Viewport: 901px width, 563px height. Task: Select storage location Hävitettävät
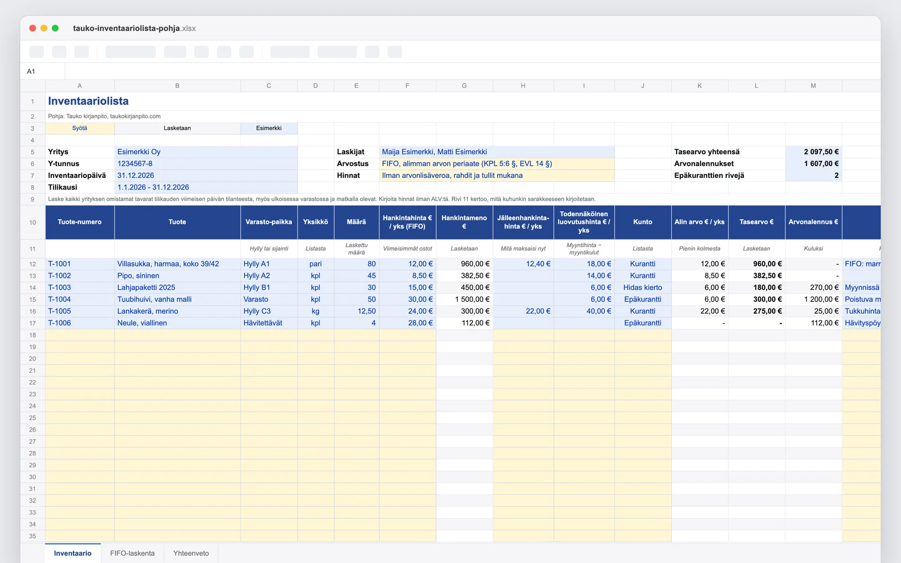click(x=269, y=323)
